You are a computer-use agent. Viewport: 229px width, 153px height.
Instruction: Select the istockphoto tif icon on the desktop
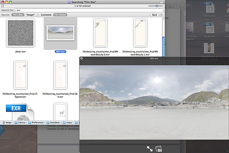(209, 48)
